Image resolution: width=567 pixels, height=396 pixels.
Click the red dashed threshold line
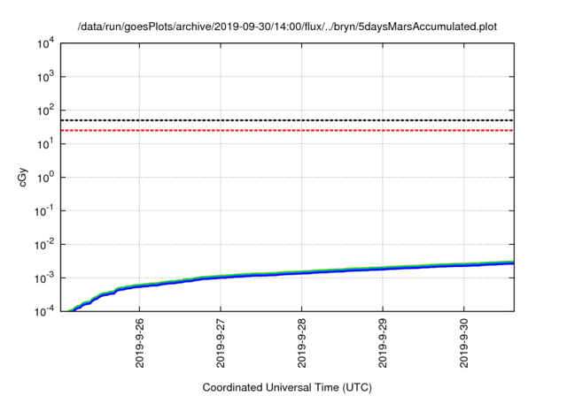(x=287, y=130)
